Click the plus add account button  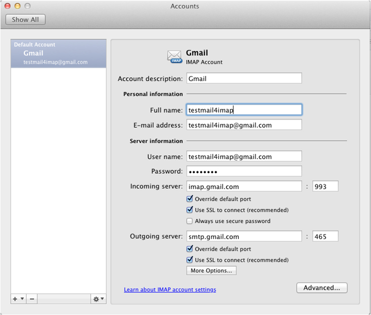[x=15, y=299]
